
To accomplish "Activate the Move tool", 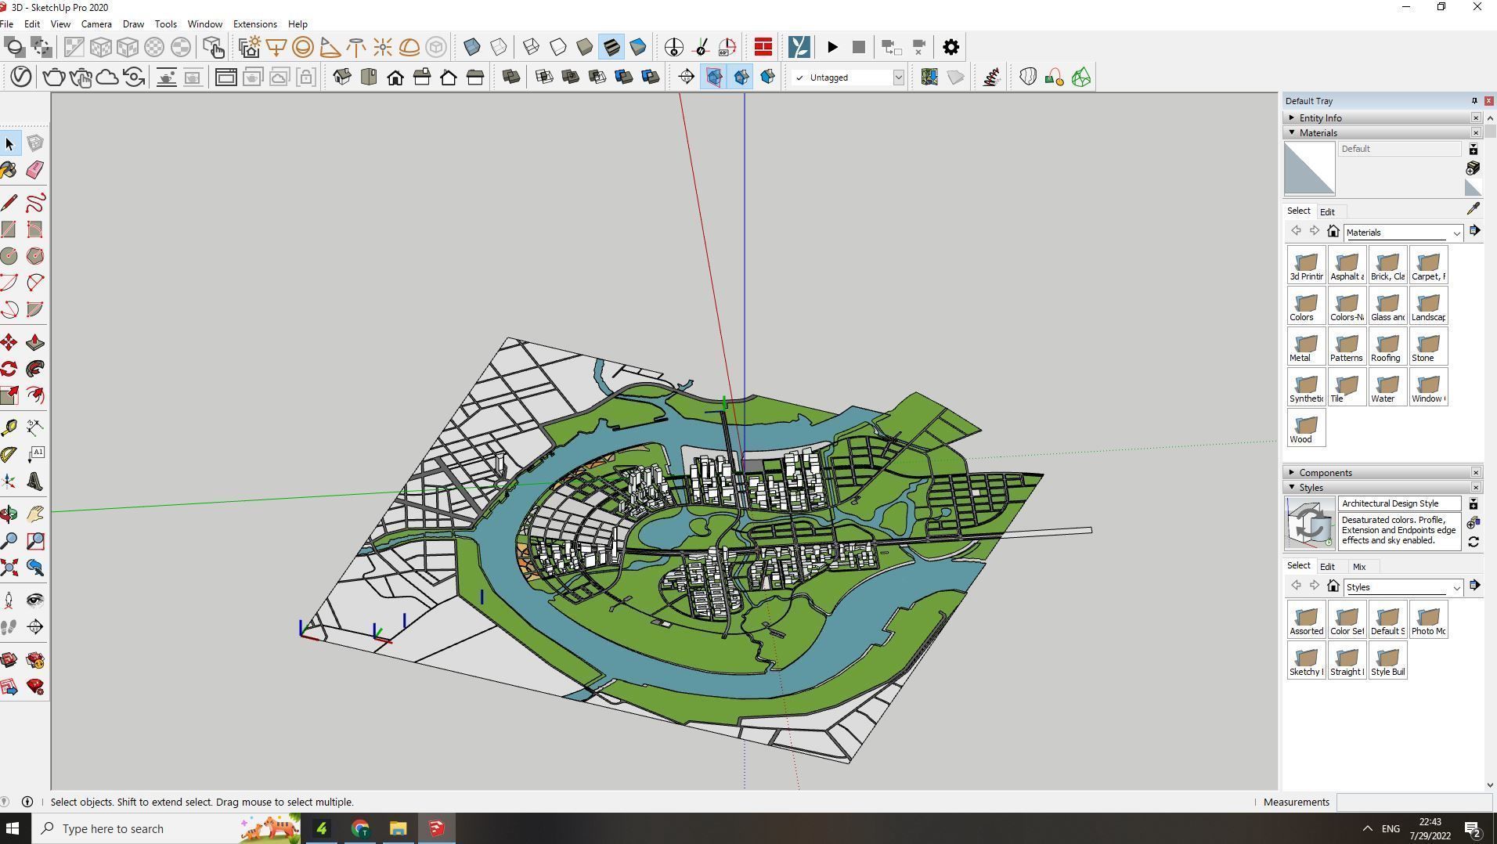I will coord(9,342).
